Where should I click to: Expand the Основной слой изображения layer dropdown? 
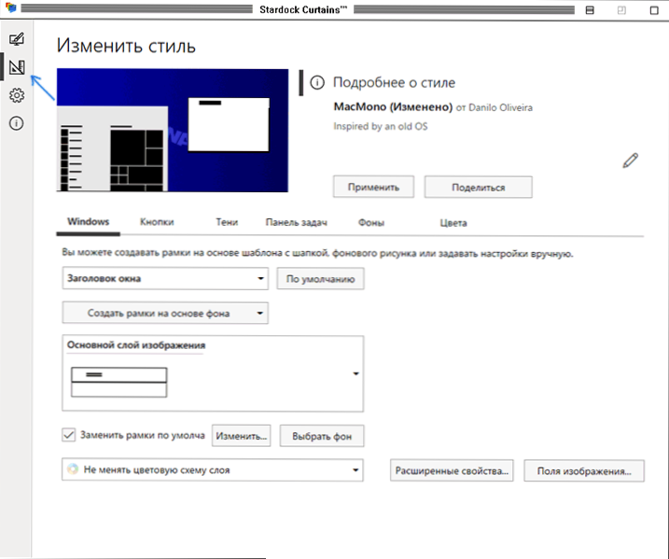click(x=213, y=374)
